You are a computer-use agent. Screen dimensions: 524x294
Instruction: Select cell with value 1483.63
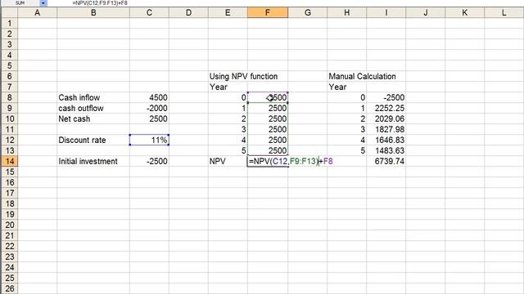(386, 150)
